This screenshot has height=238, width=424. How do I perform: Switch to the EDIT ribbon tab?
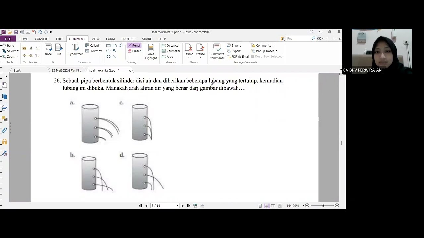tap(59, 39)
